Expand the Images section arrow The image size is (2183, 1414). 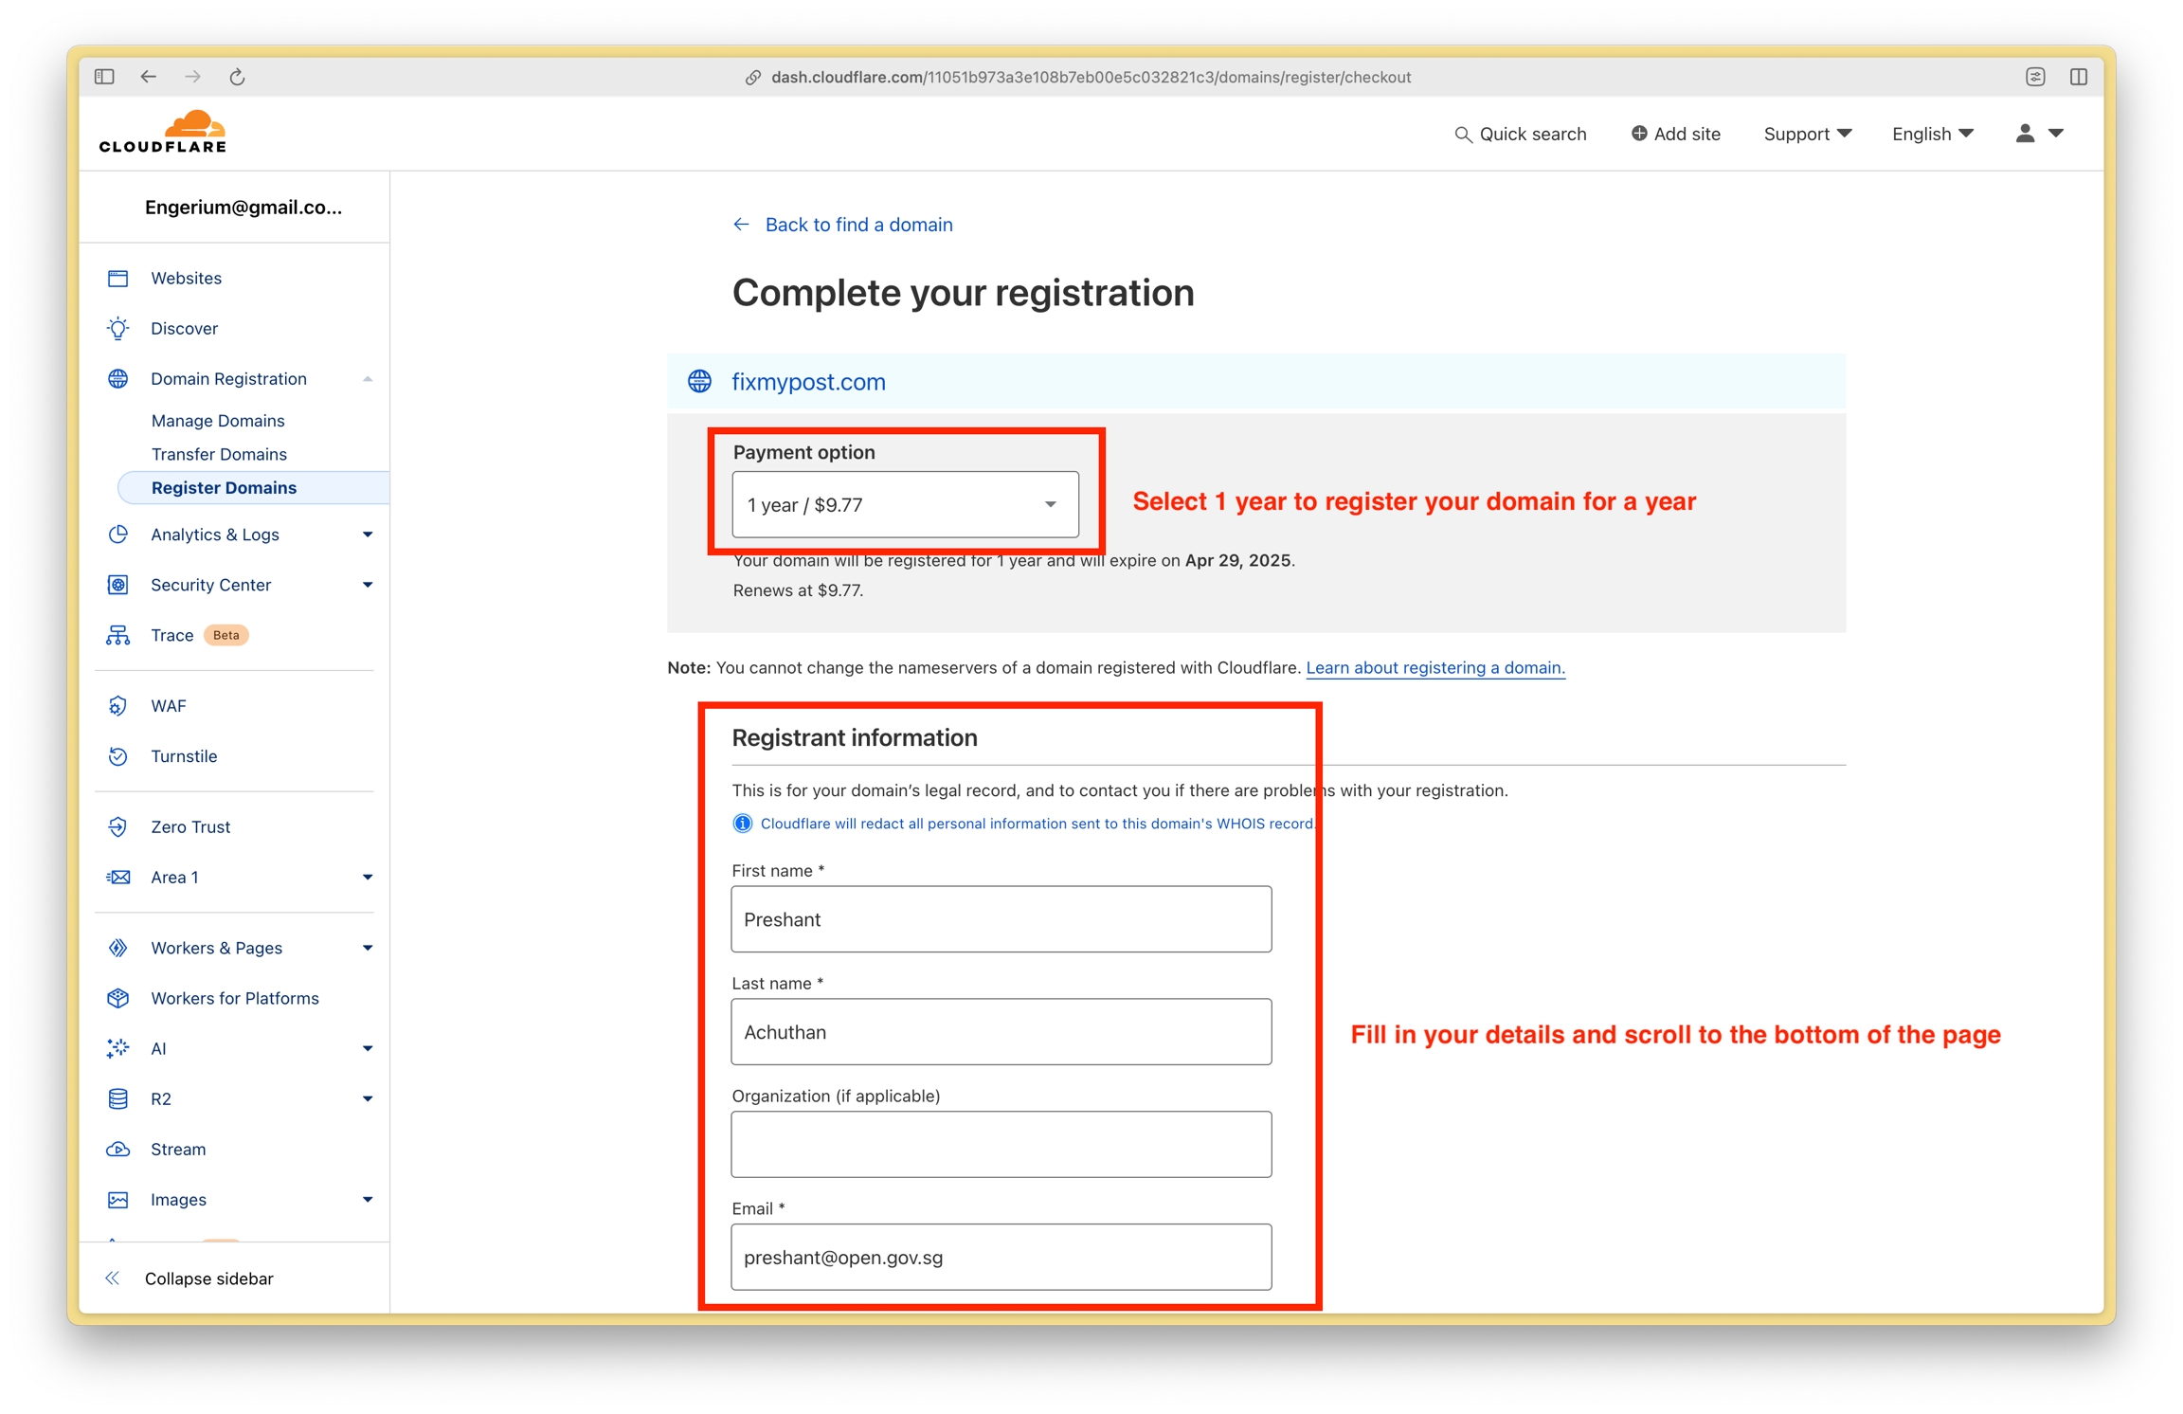pyautogui.click(x=368, y=1200)
